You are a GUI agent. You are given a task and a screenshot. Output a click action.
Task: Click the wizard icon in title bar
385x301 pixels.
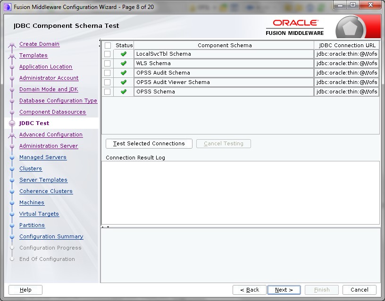point(8,7)
